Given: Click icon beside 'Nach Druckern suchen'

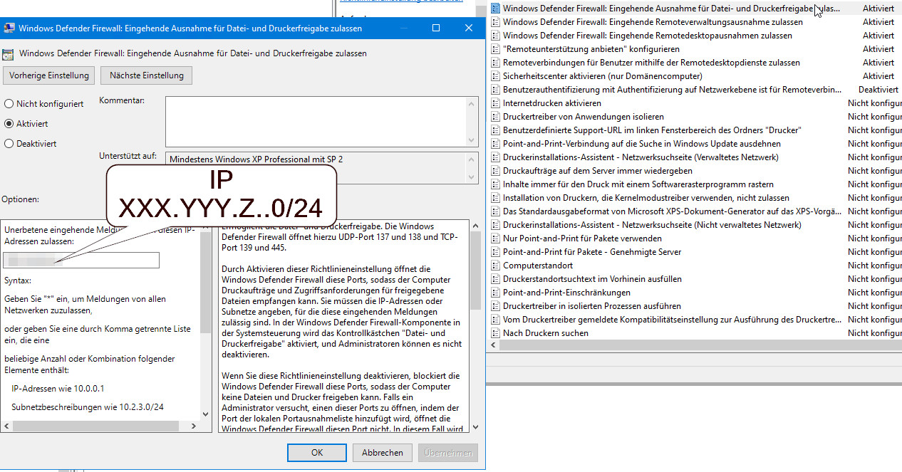Looking at the screenshot, I should (x=496, y=333).
